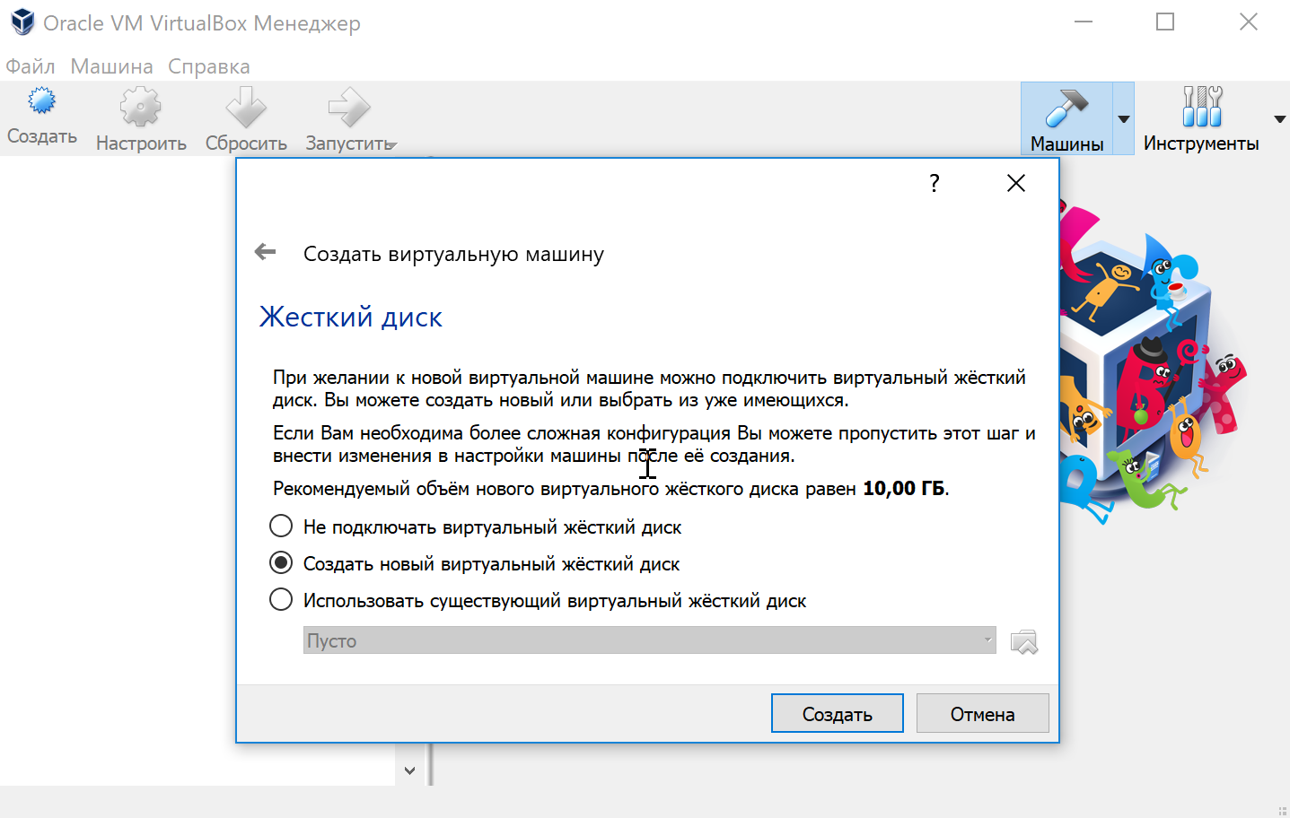Open the Машина menu
The width and height of the screenshot is (1290, 818).
pos(110,66)
